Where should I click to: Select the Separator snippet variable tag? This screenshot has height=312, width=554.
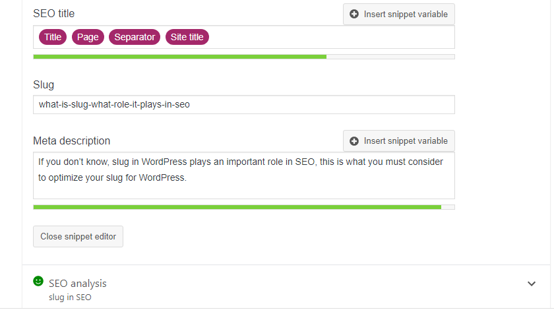(135, 37)
